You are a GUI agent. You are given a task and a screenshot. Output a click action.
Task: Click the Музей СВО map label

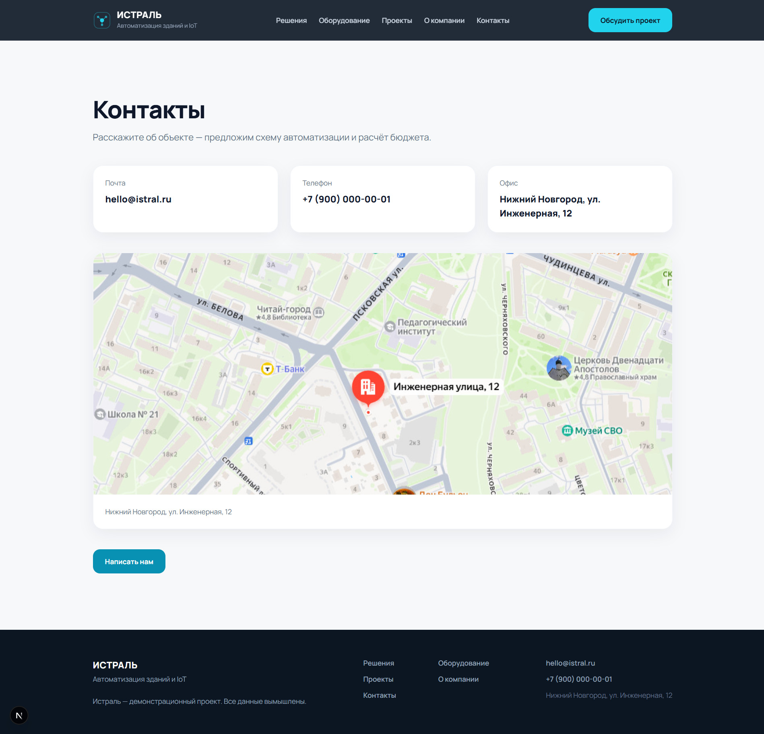pyautogui.click(x=599, y=431)
